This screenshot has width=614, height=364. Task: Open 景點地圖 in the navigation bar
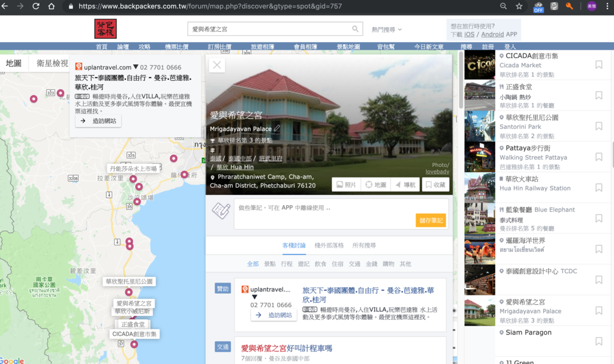coord(348,47)
